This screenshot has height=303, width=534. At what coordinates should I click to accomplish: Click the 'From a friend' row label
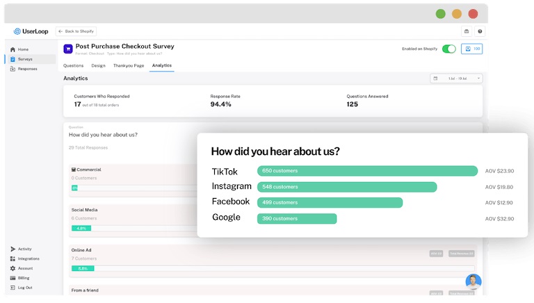click(85, 290)
